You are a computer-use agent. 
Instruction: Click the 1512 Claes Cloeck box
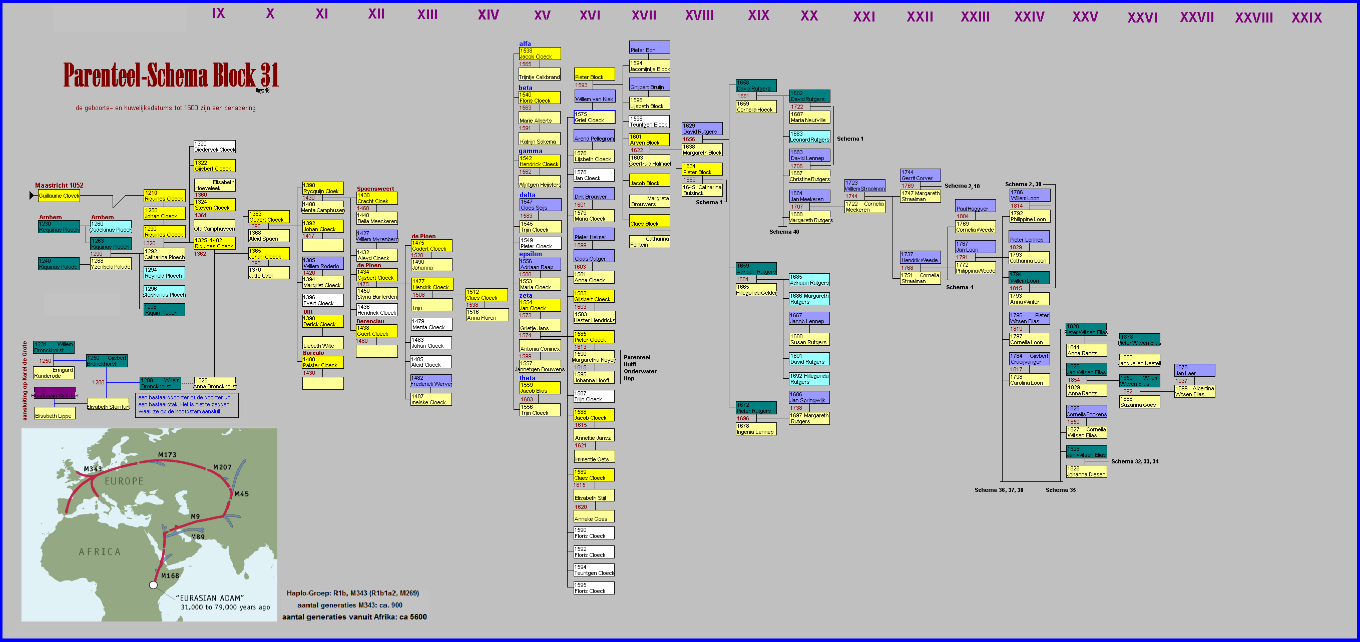[x=486, y=295]
